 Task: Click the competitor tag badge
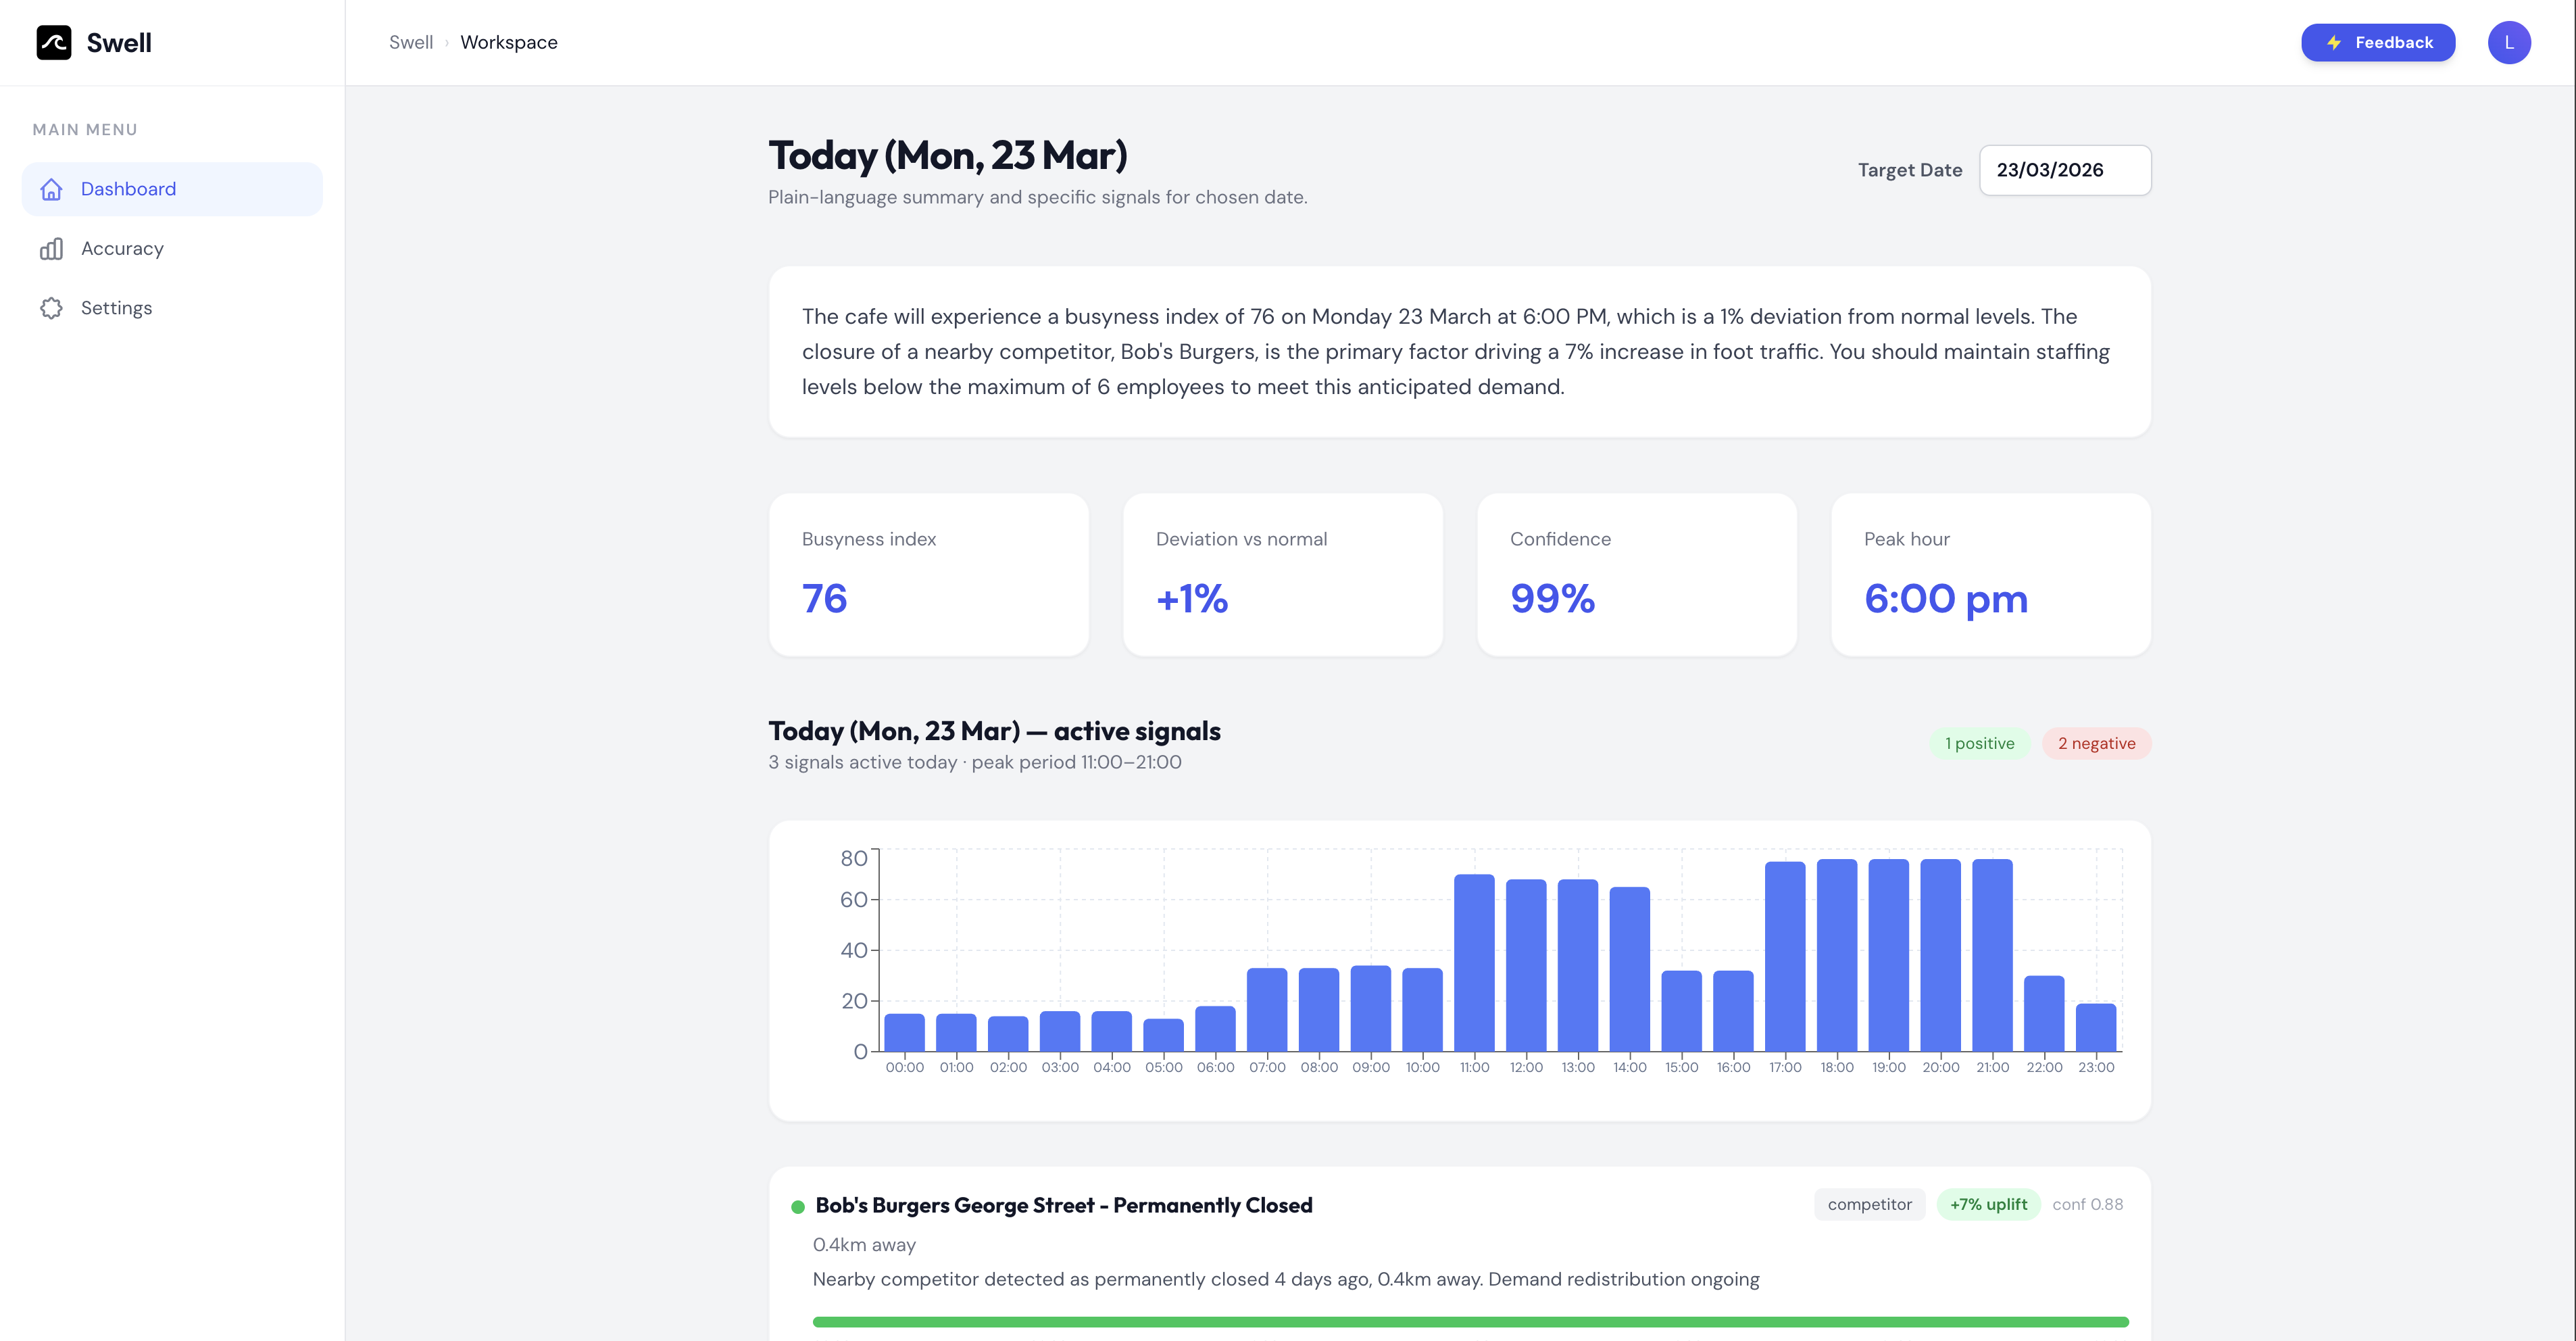pyautogui.click(x=1869, y=1204)
